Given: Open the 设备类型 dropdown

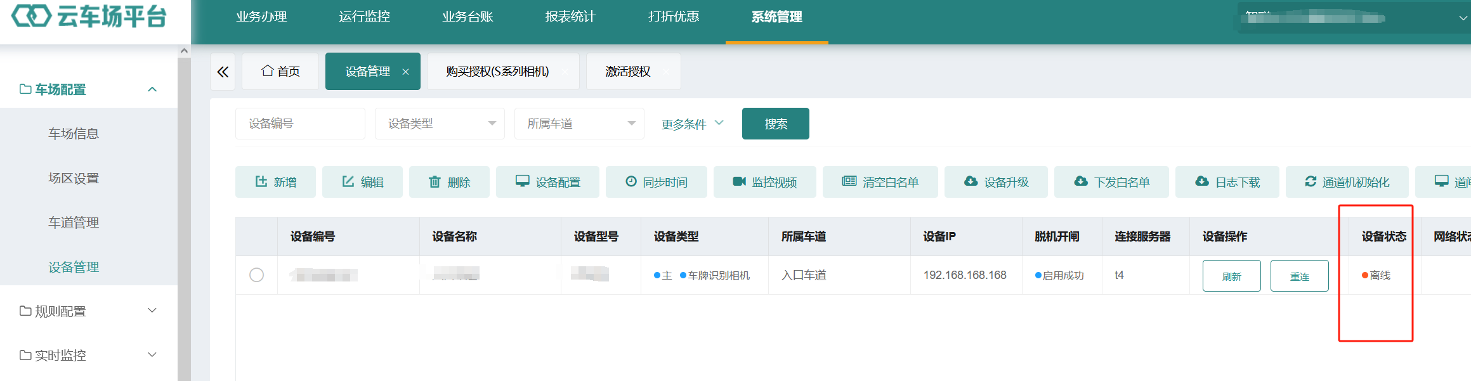Looking at the screenshot, I should [x=440, y=124].
